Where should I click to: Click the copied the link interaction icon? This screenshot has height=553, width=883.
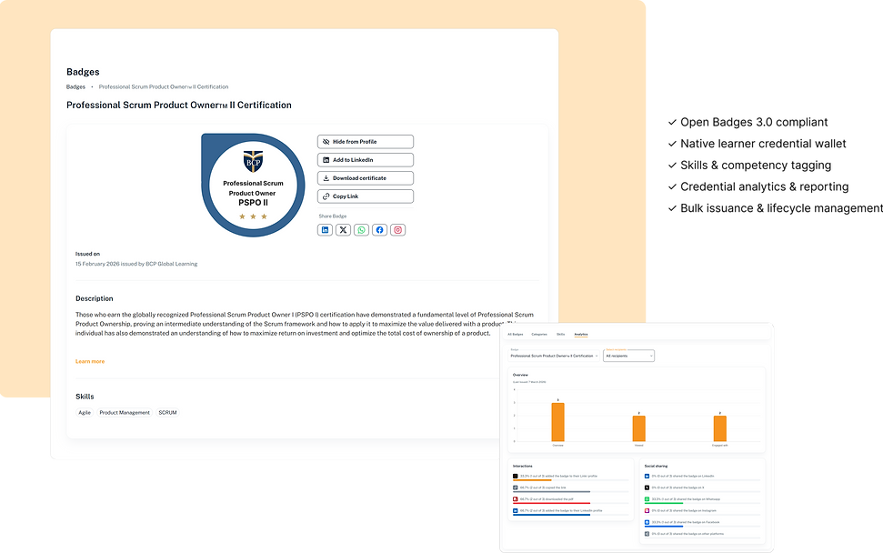coord(516,488)
